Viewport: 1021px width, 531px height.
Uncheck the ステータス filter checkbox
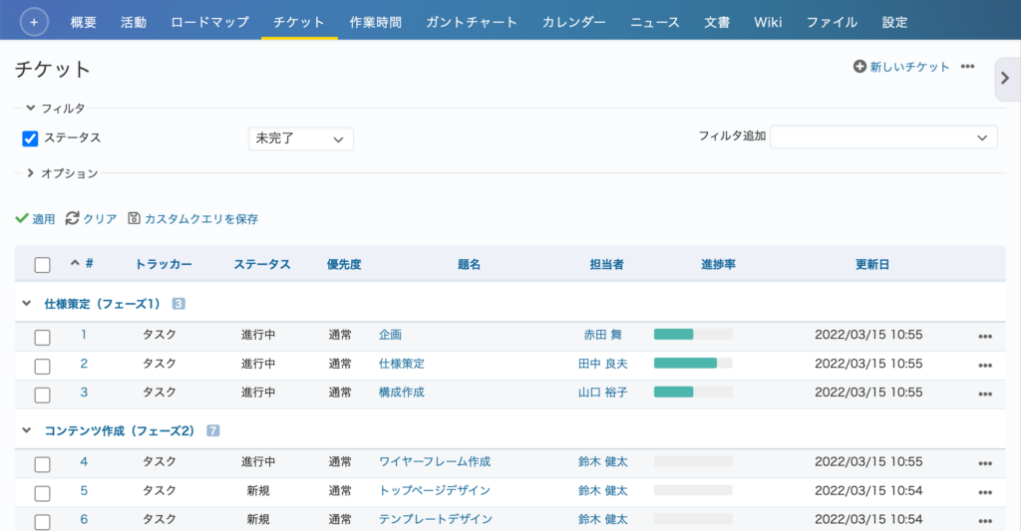(30, 138)
